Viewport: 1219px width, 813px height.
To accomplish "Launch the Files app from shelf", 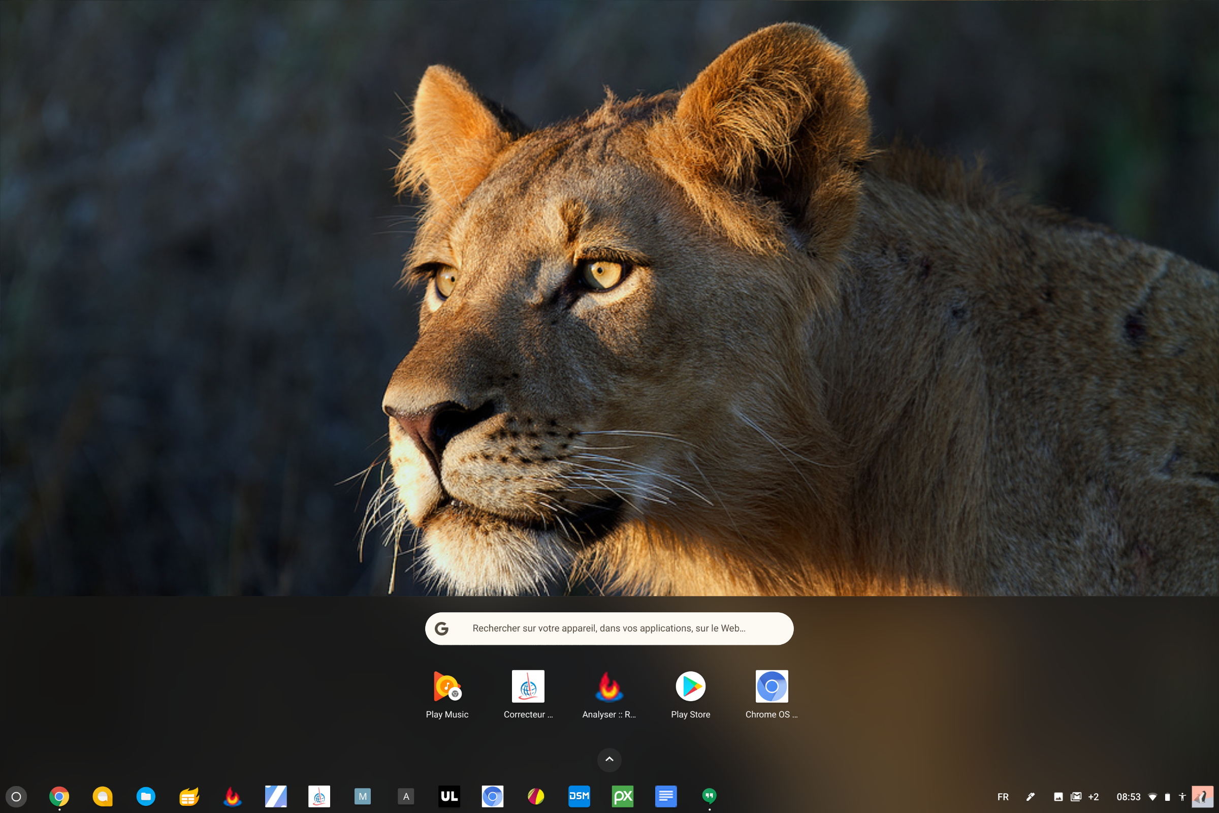I will [x=146, y=796].
